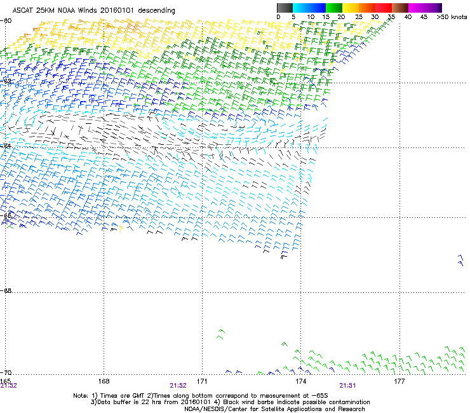Click the longitude label '168'
470x413 pixels.
click(x=104, y=381)
